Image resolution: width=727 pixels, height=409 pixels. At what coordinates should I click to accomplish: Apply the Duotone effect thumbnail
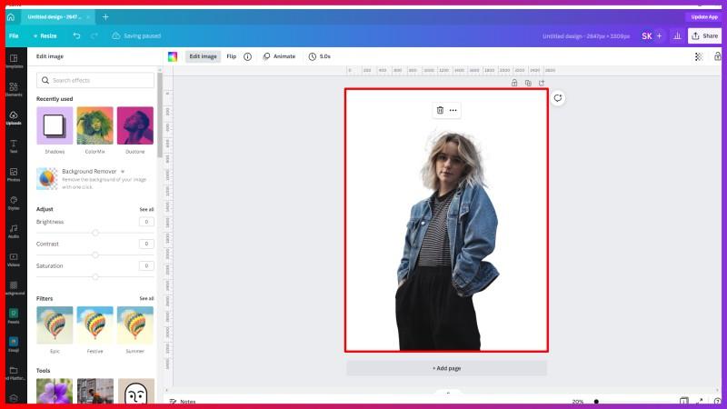(134, 125)
